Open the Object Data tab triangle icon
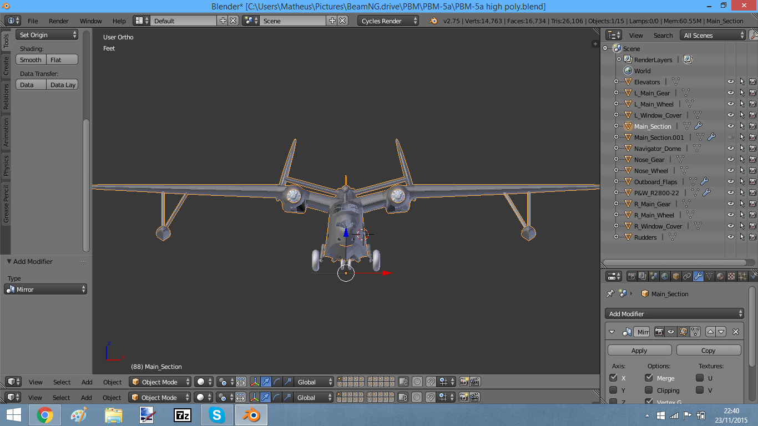 [x=709, y=276]
